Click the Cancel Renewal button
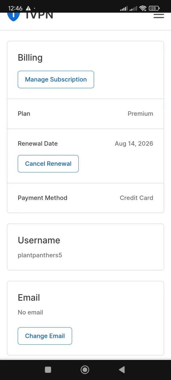Viewport: 171px width, 380px height. coord(48,164)
